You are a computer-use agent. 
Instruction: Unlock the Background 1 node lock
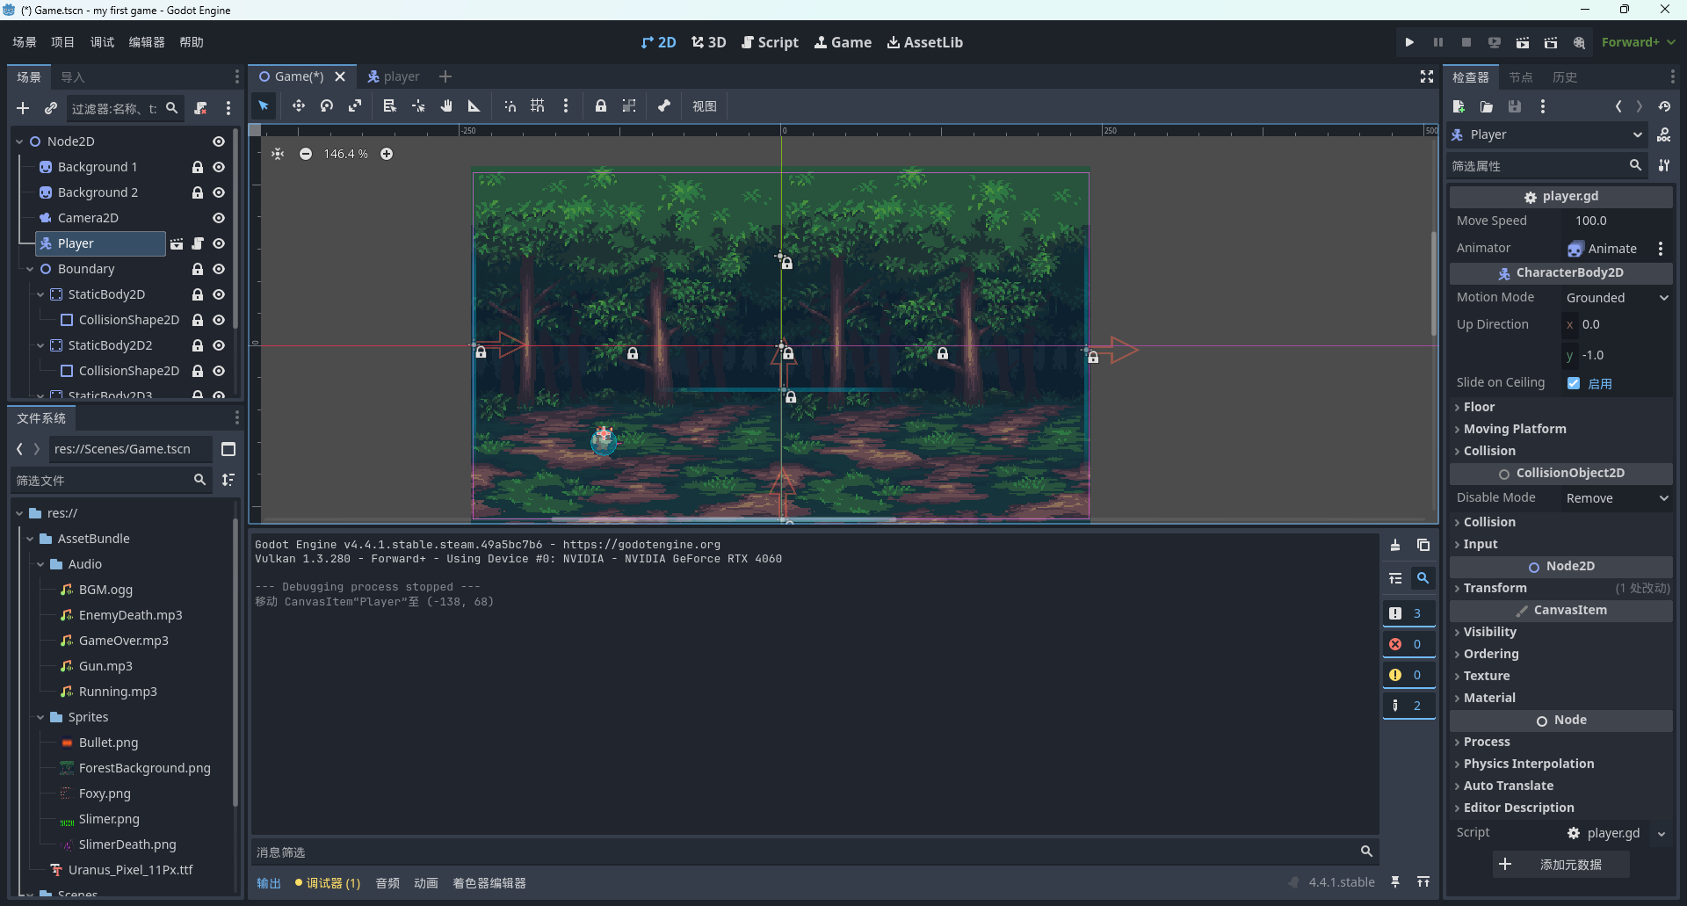tap(198, 167)
